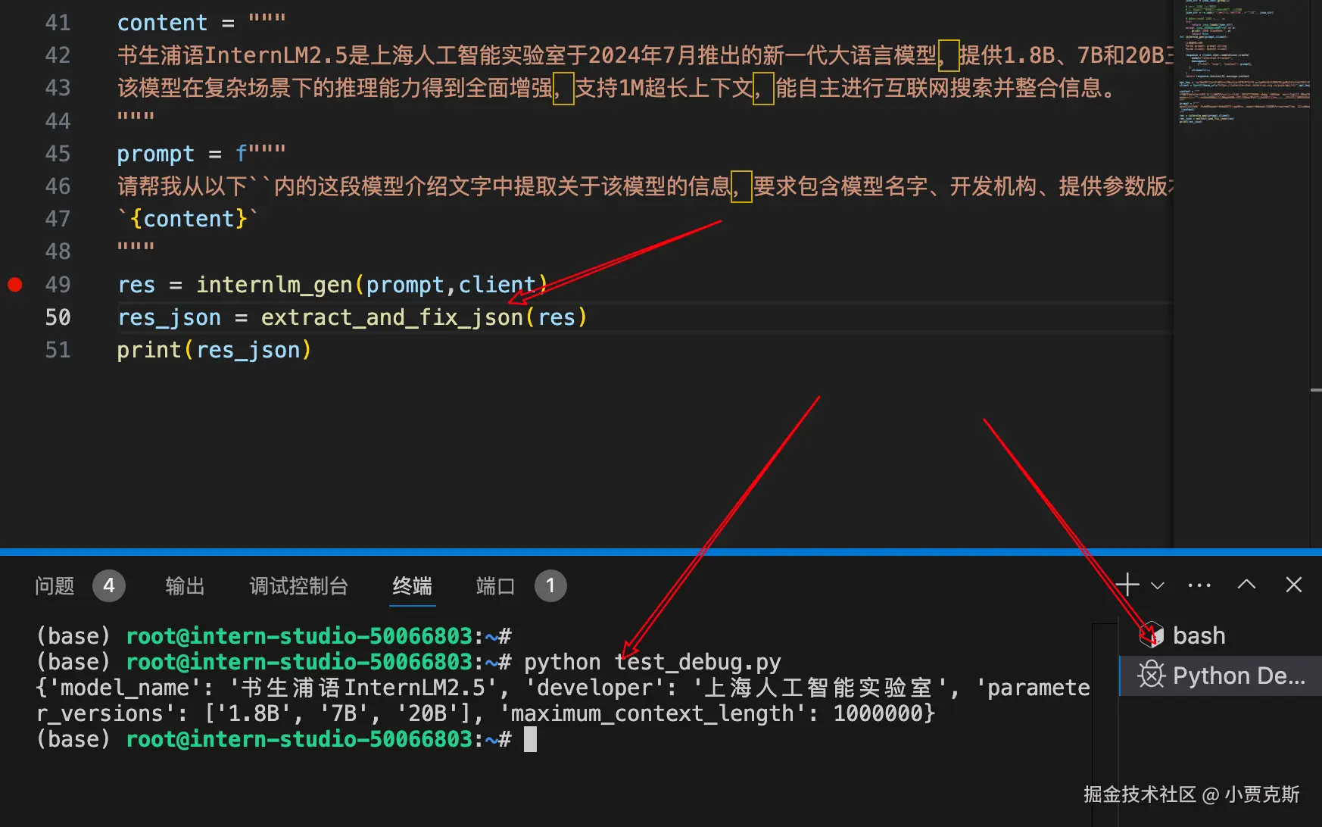
Task: Expand the new terminal launch profile dropdown
Action: pos(1157,585)
